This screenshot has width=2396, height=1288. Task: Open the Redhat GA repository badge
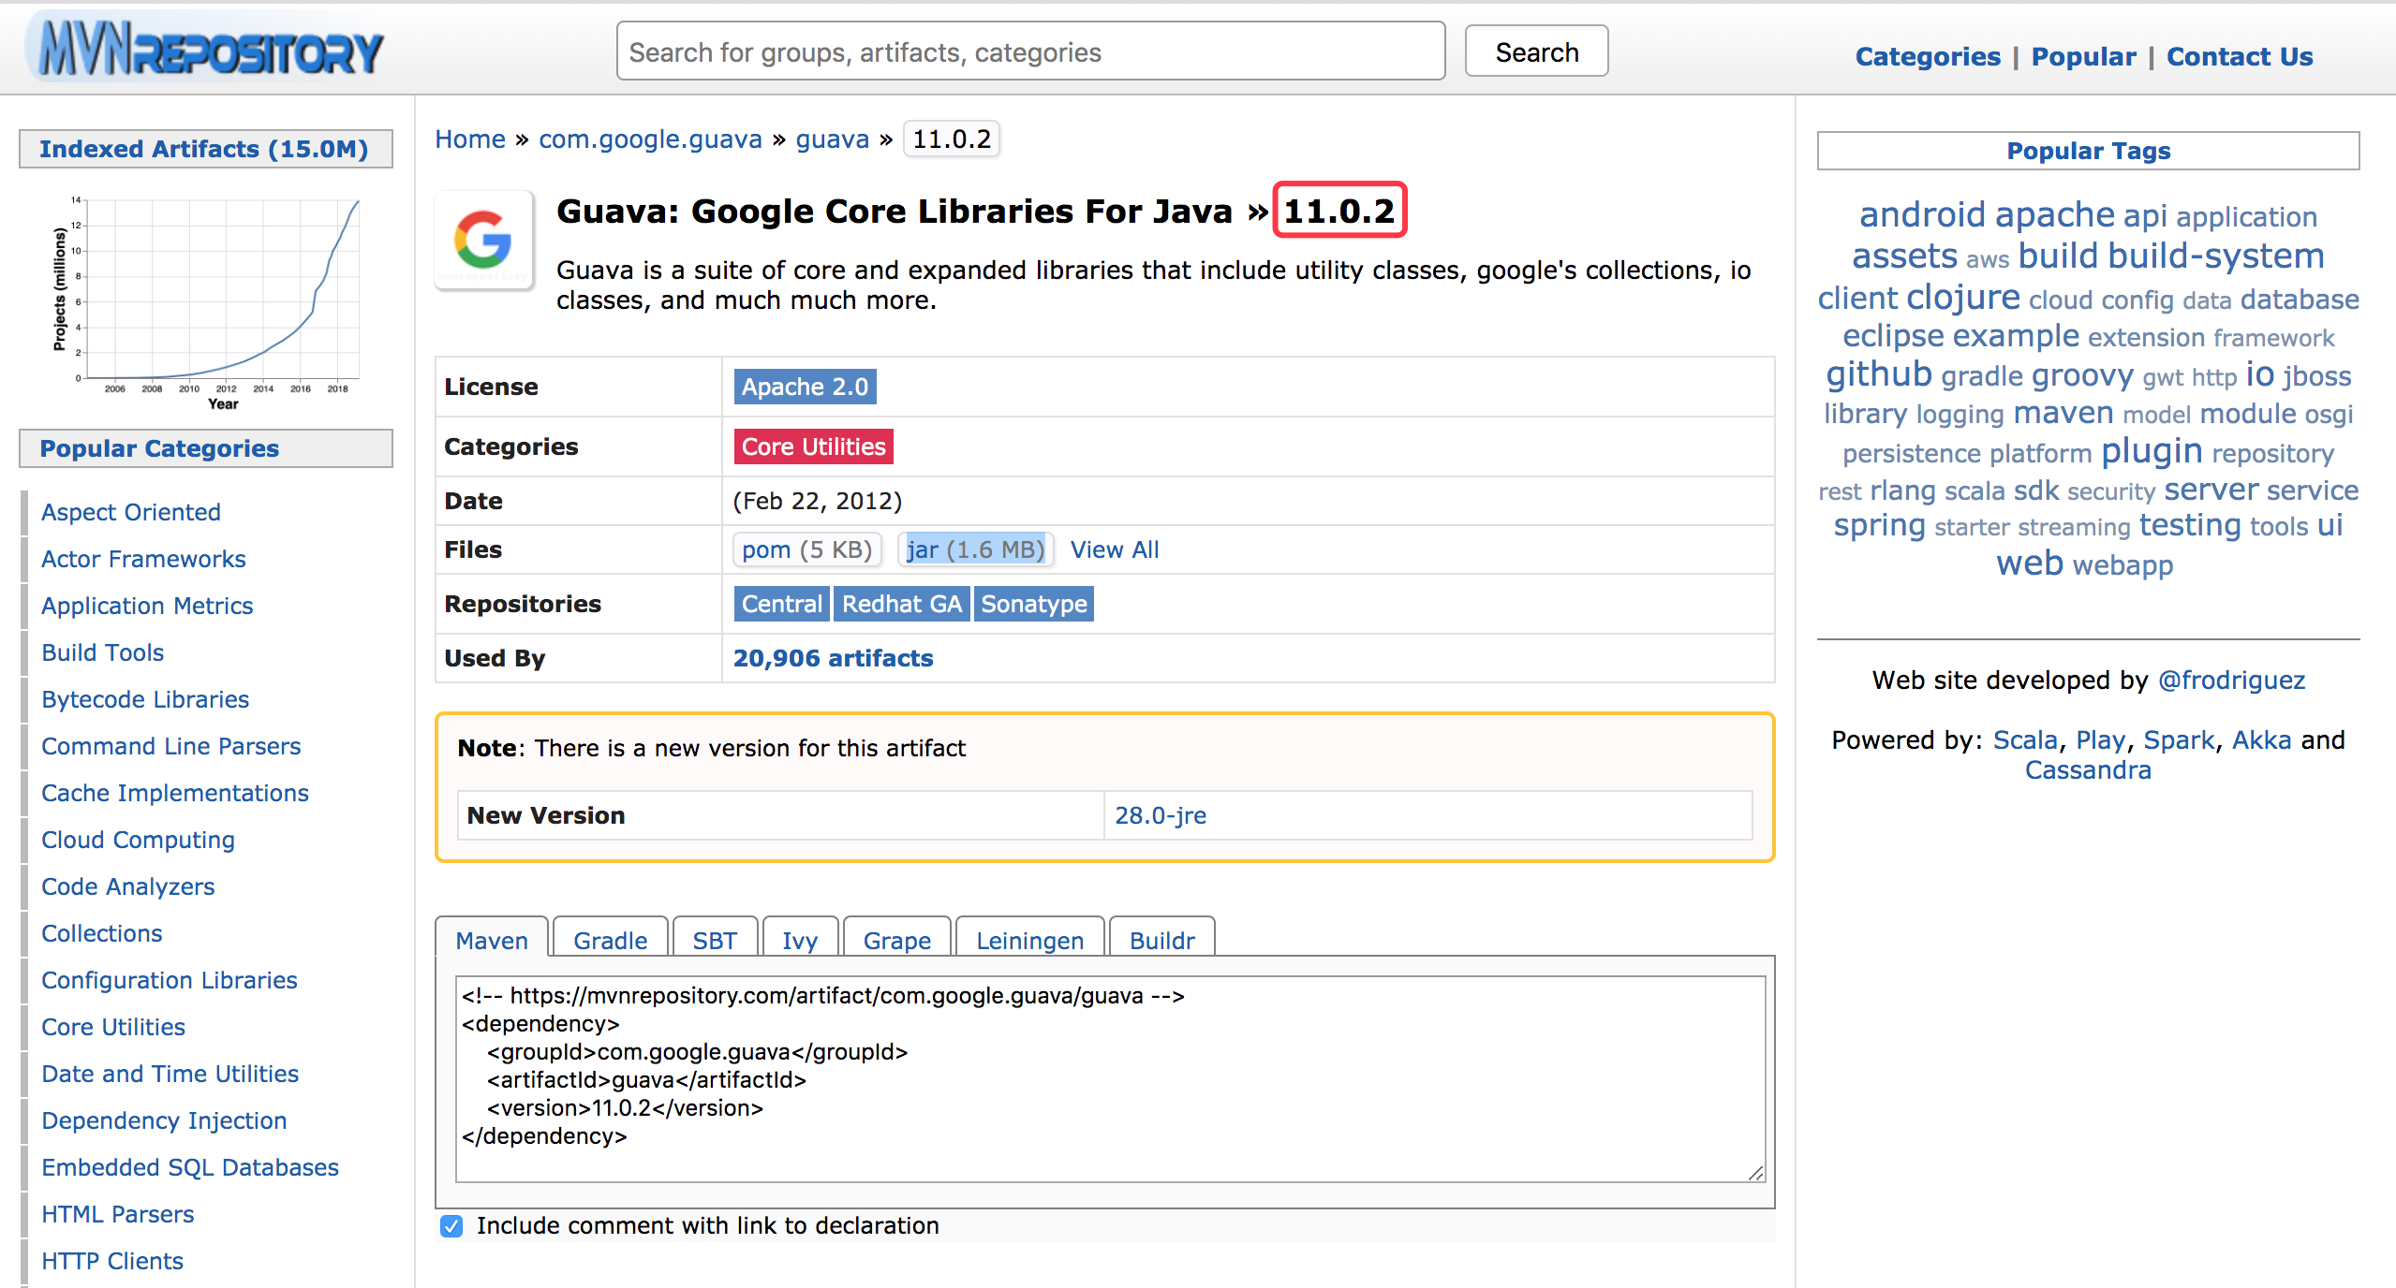(x=901, y=604)
